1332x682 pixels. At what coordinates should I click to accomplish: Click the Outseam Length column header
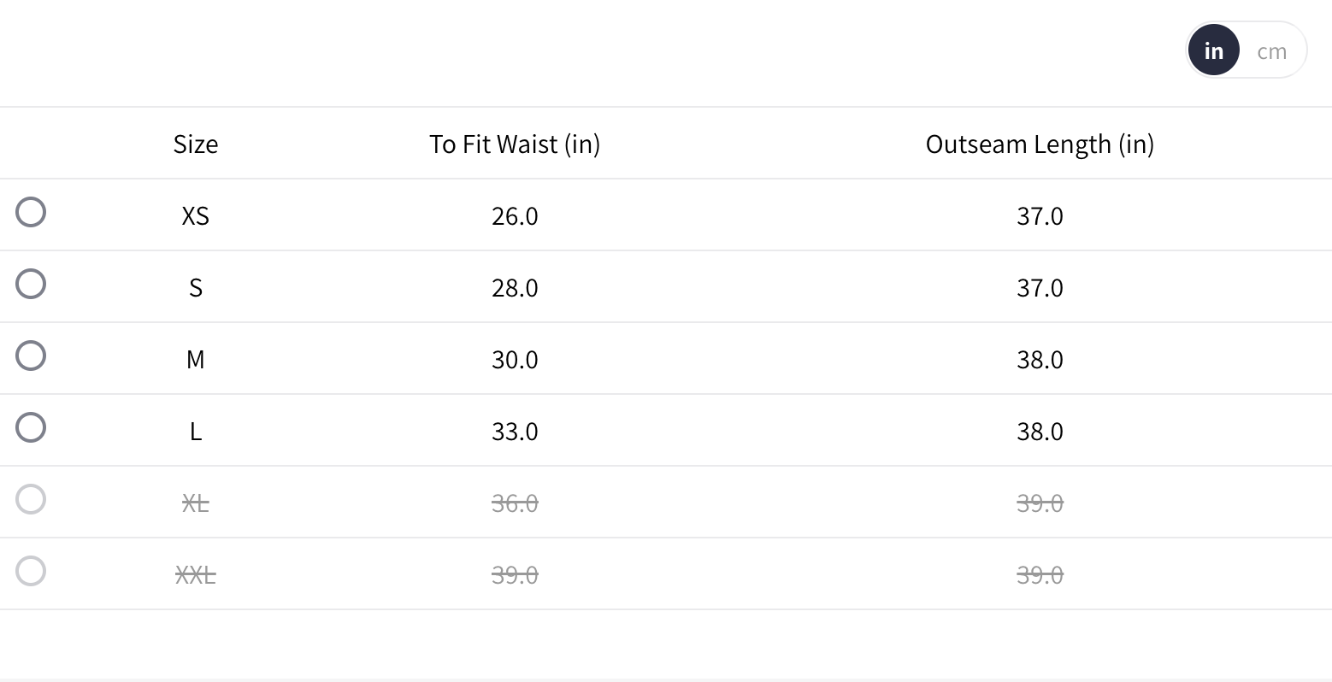[x=1040, y=144]
